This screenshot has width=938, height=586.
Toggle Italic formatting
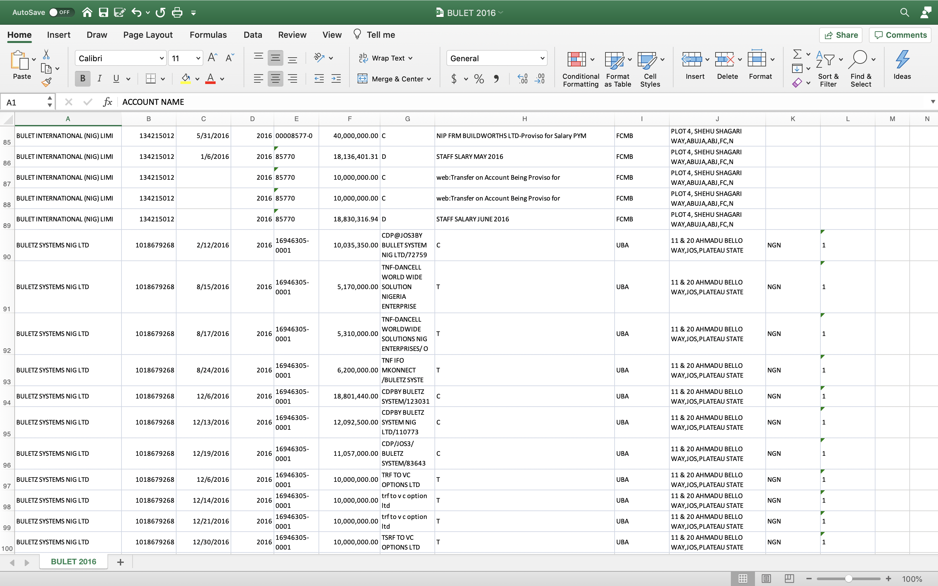pos(100,79)
